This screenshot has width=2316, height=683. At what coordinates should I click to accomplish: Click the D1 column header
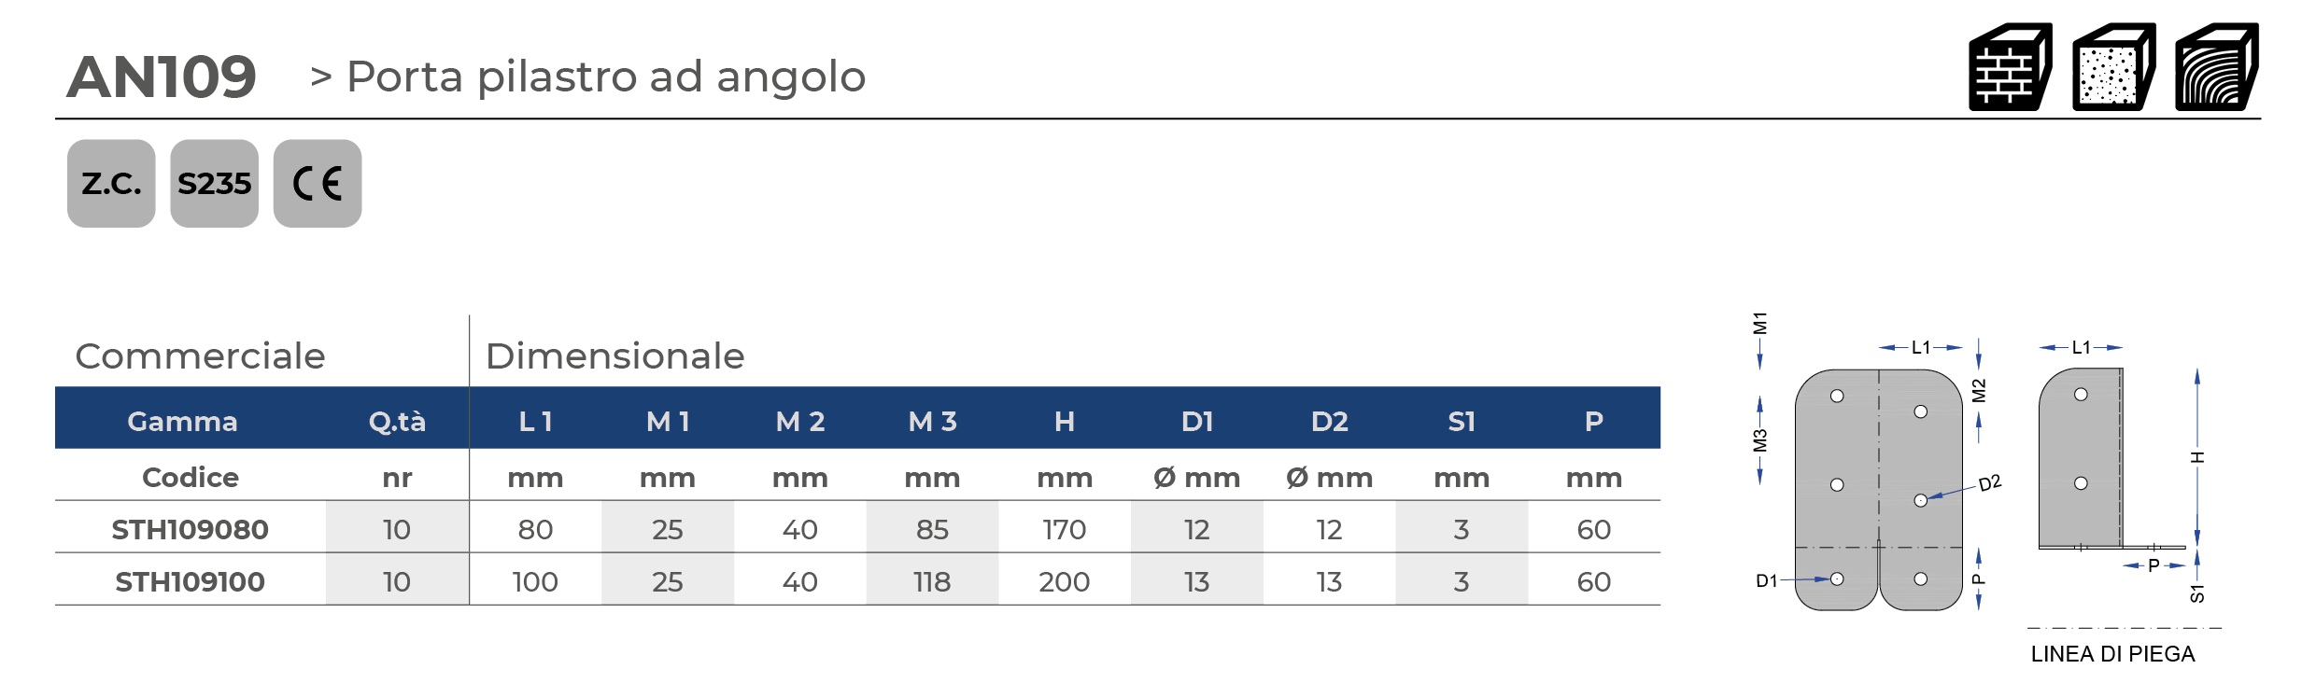point(1196,422)
